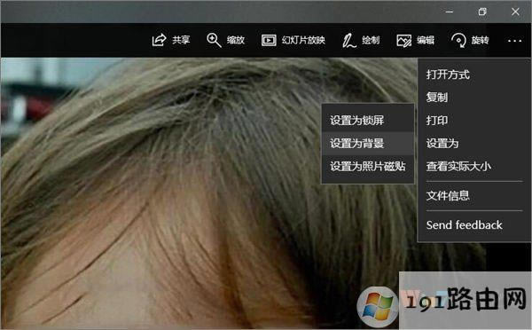Click the 旋转 toolbar label

pos(480,40)
